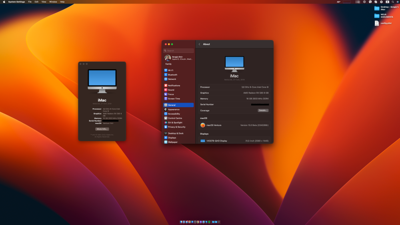This screenshot has width=400, height=225.
Task: Open Focus settings
Action: coord(178,94)
